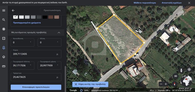Edit the Γεωγραφικό μήκος longitude field
195x92 pixels.
[x=49, y=65]
